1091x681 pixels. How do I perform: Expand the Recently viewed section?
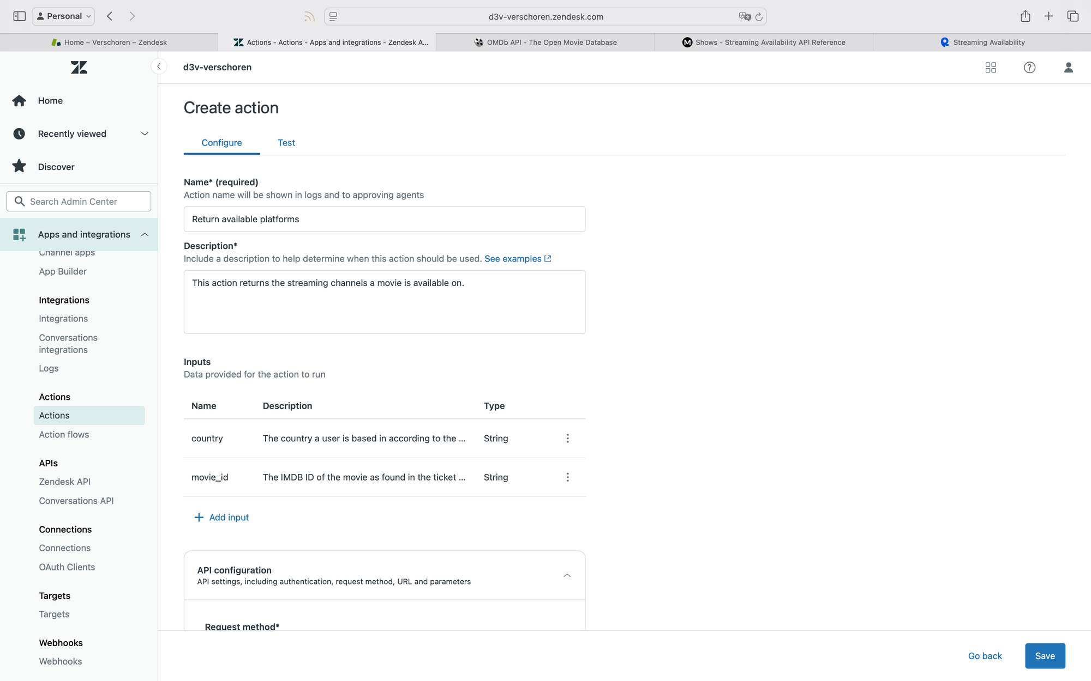tap(145, 134)
